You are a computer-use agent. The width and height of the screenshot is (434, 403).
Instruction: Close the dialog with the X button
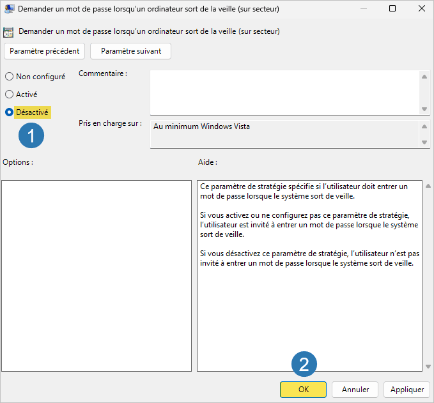[x=422, y=8]
